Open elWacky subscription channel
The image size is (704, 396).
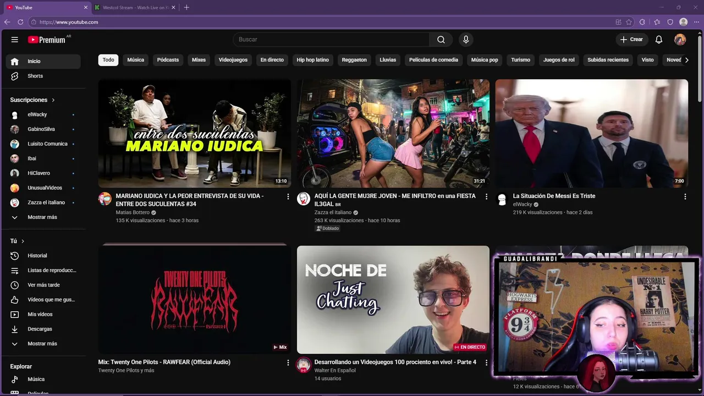pyautogui.click(x=43, y=114)
